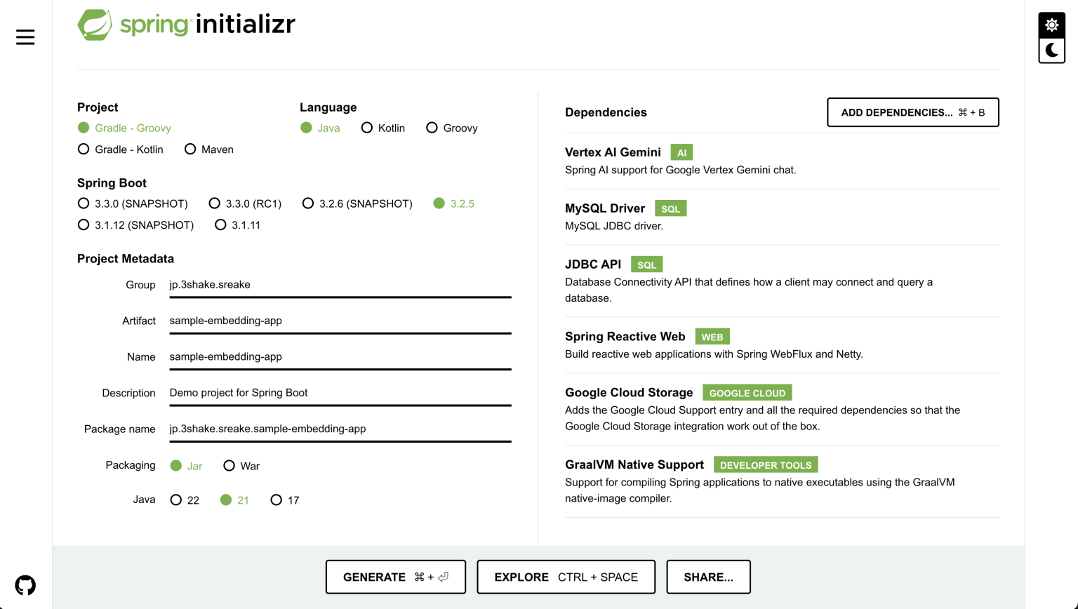Click the GENERATE button
This screenshot has height=609, width=1078.
pos(395,576)
